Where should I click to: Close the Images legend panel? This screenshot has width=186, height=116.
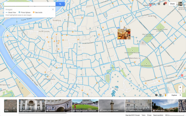pos(53,9)
